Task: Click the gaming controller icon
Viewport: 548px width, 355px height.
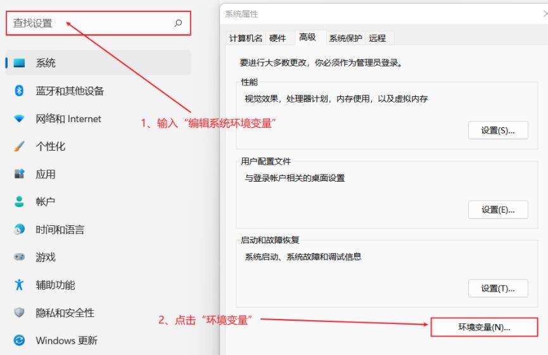Action: point(19,257)
